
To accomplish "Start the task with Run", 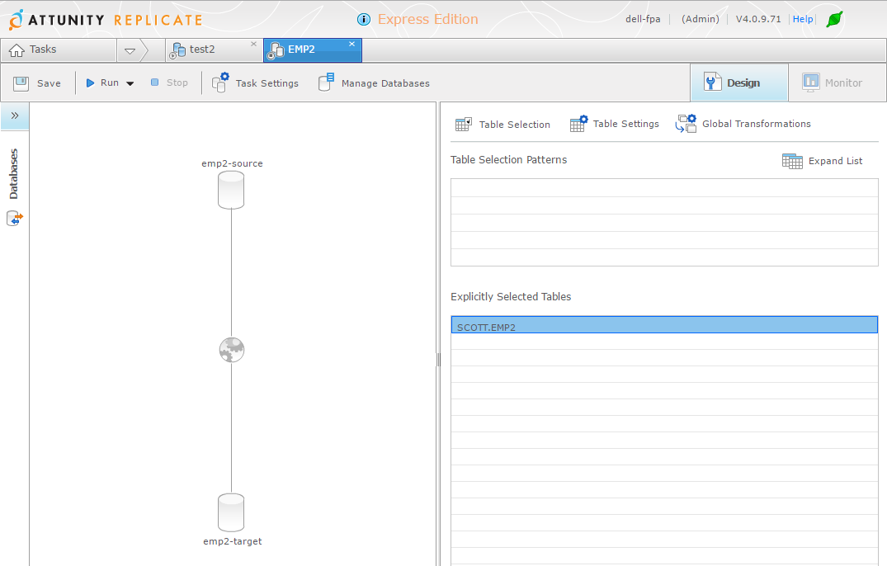I will point(102,83).
